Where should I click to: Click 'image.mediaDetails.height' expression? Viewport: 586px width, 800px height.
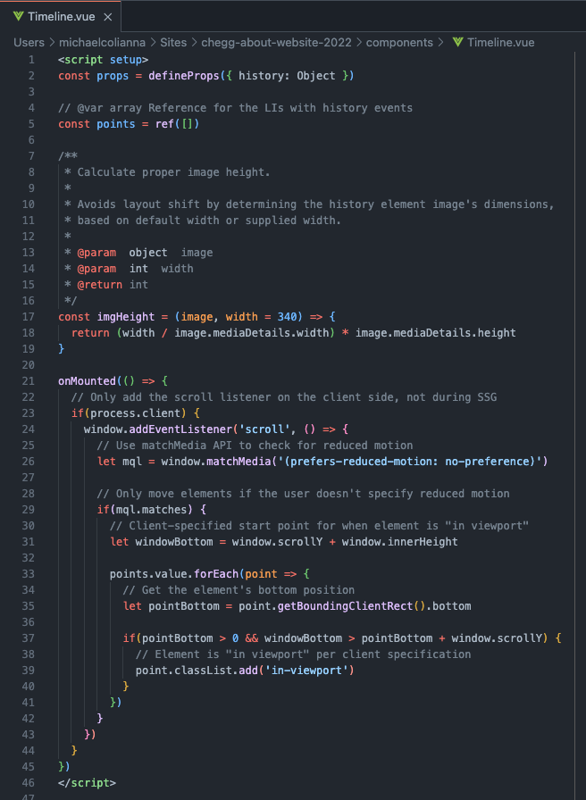(x=436, y=333)
